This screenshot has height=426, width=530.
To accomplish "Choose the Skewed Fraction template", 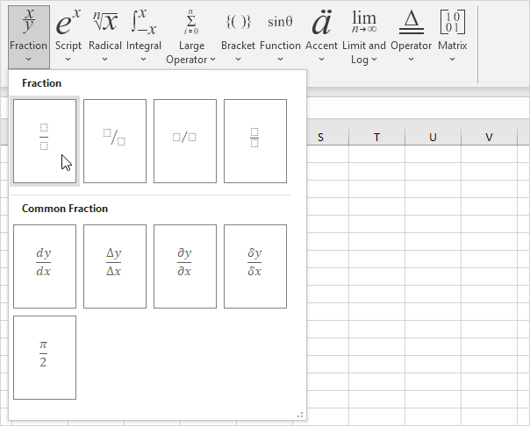I will [115, 140].
